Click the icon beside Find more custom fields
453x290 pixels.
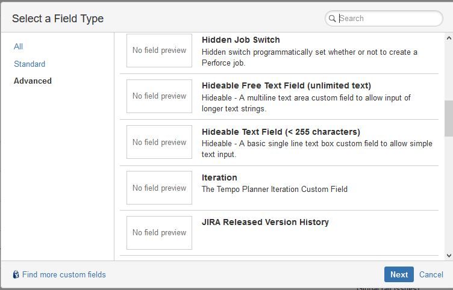coord(16,275)
